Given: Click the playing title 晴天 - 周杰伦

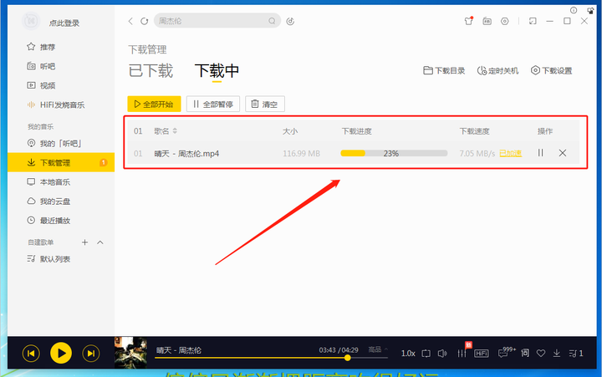Looking at the screenshot, I should [179, 350].
